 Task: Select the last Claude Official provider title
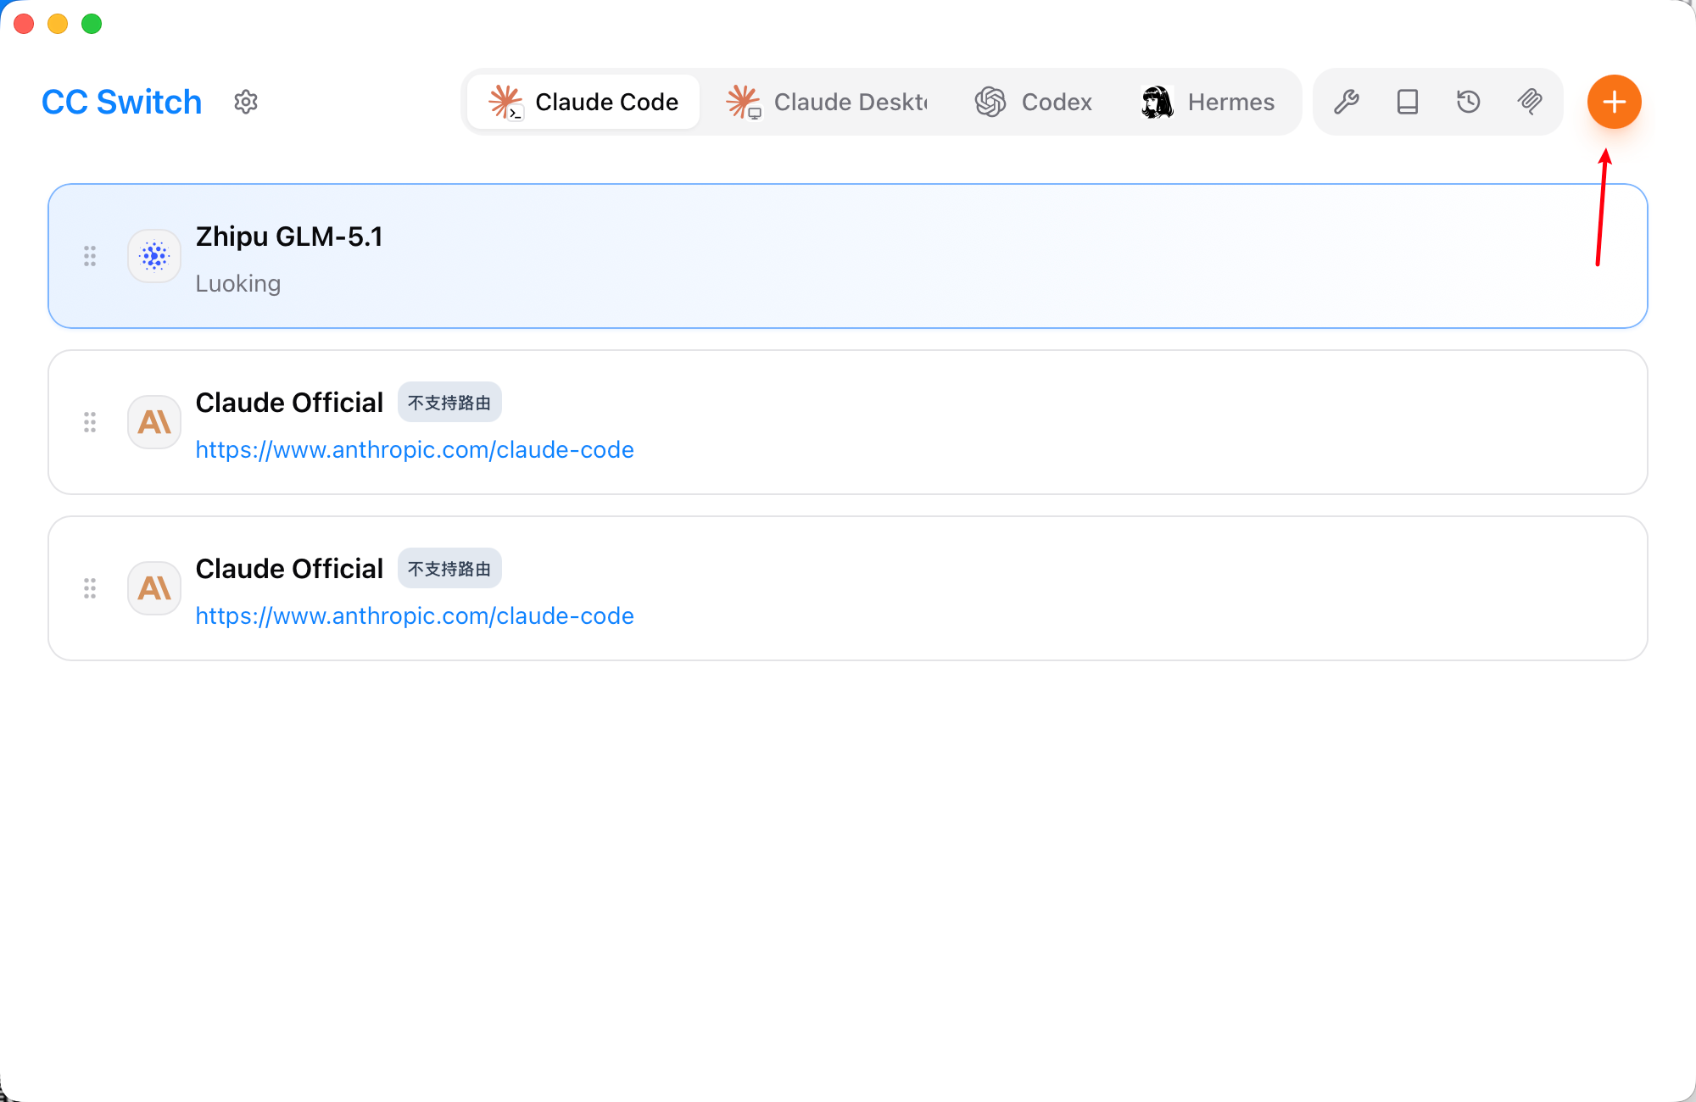pos(289,569)
